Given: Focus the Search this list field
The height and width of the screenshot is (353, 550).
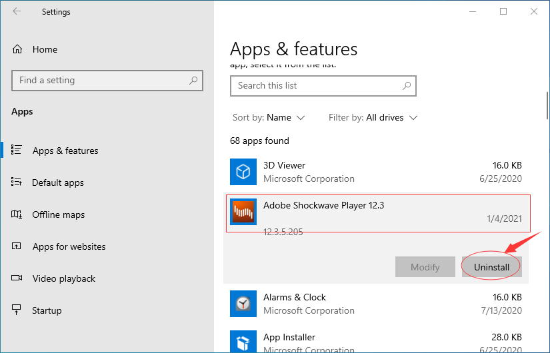Looking at the screenshot, I should point(323,85).
